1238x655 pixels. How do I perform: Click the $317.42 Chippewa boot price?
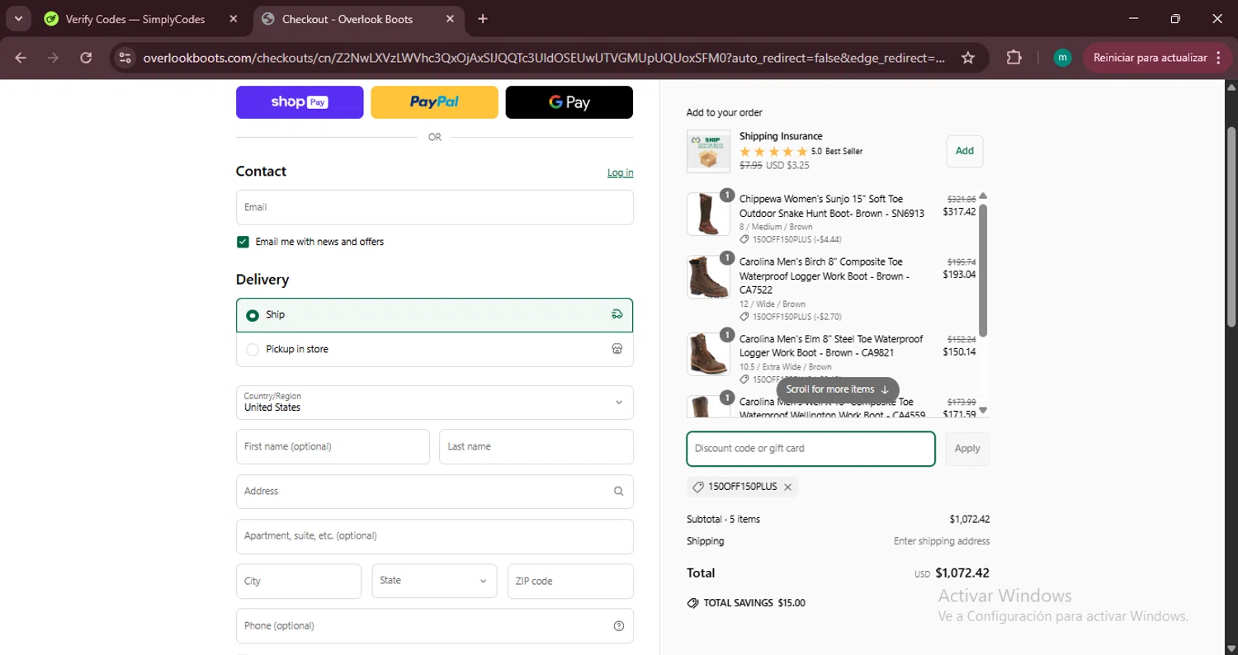(959, 212)
